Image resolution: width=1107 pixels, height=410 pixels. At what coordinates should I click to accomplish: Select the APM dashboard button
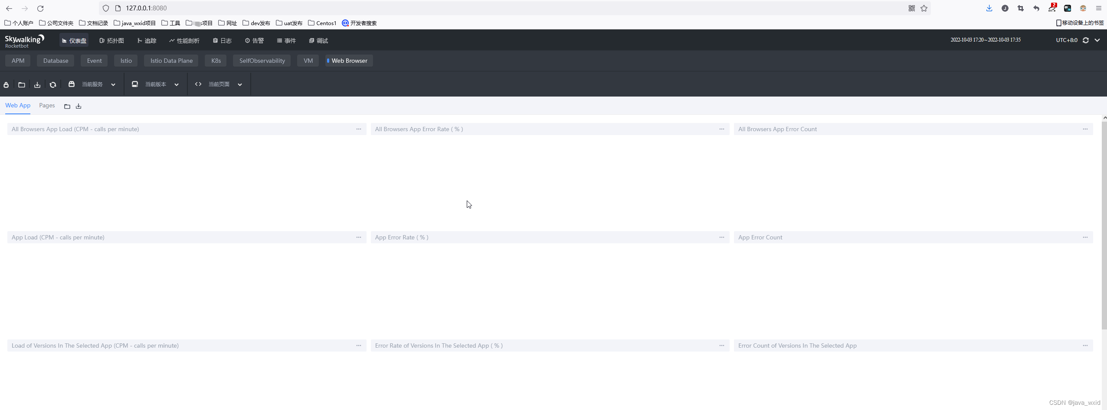click(x=18, y=61)
